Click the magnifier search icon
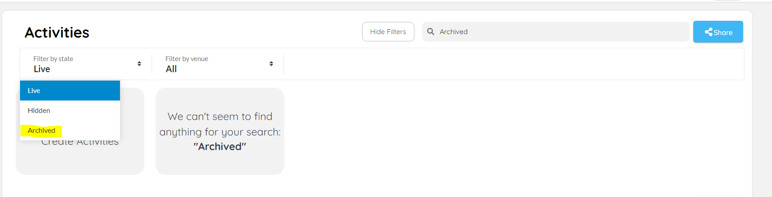Image resolution: width=772 pixels, height=197 pixels. tap(430, 31)
